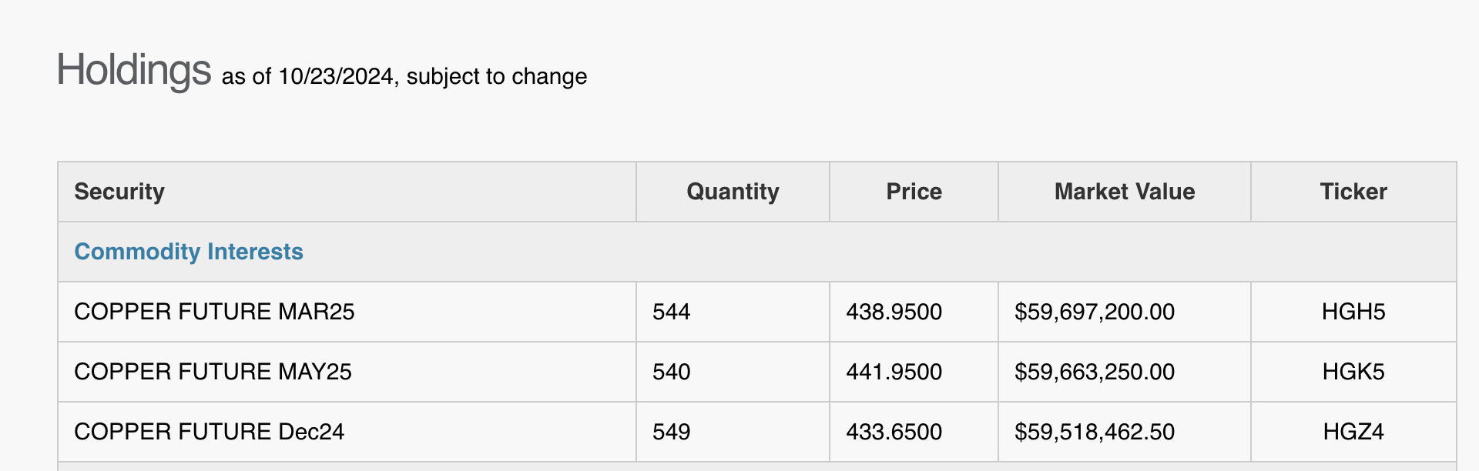Click the quantity value 544
Screen dimensions: 1479x471
click(671, 312)
